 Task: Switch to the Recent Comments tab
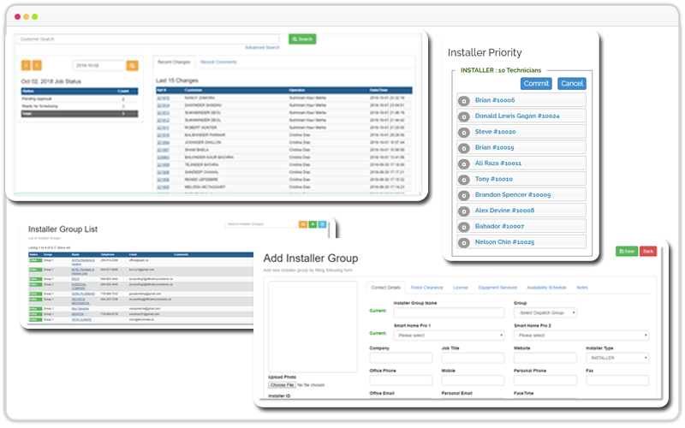coord(218,62)
